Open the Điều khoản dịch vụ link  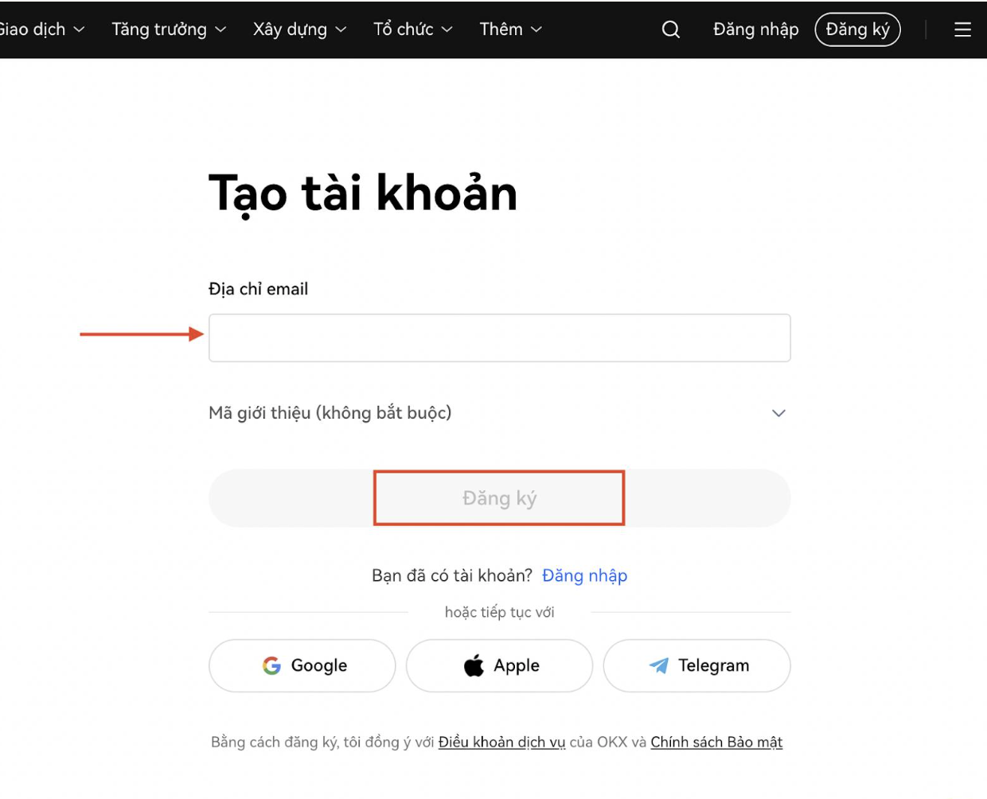tap(501, 742)
